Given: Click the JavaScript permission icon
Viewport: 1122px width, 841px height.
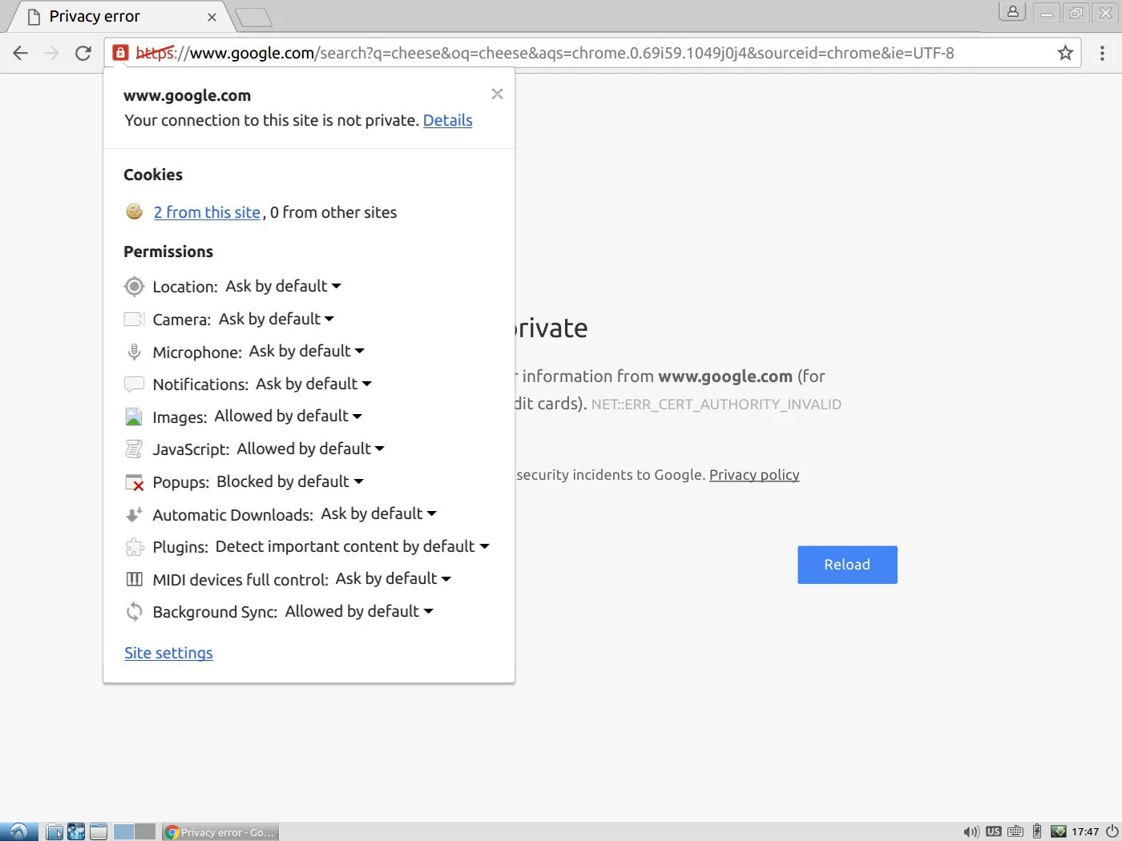Looking at the screenshot, I should pos(134,449).
